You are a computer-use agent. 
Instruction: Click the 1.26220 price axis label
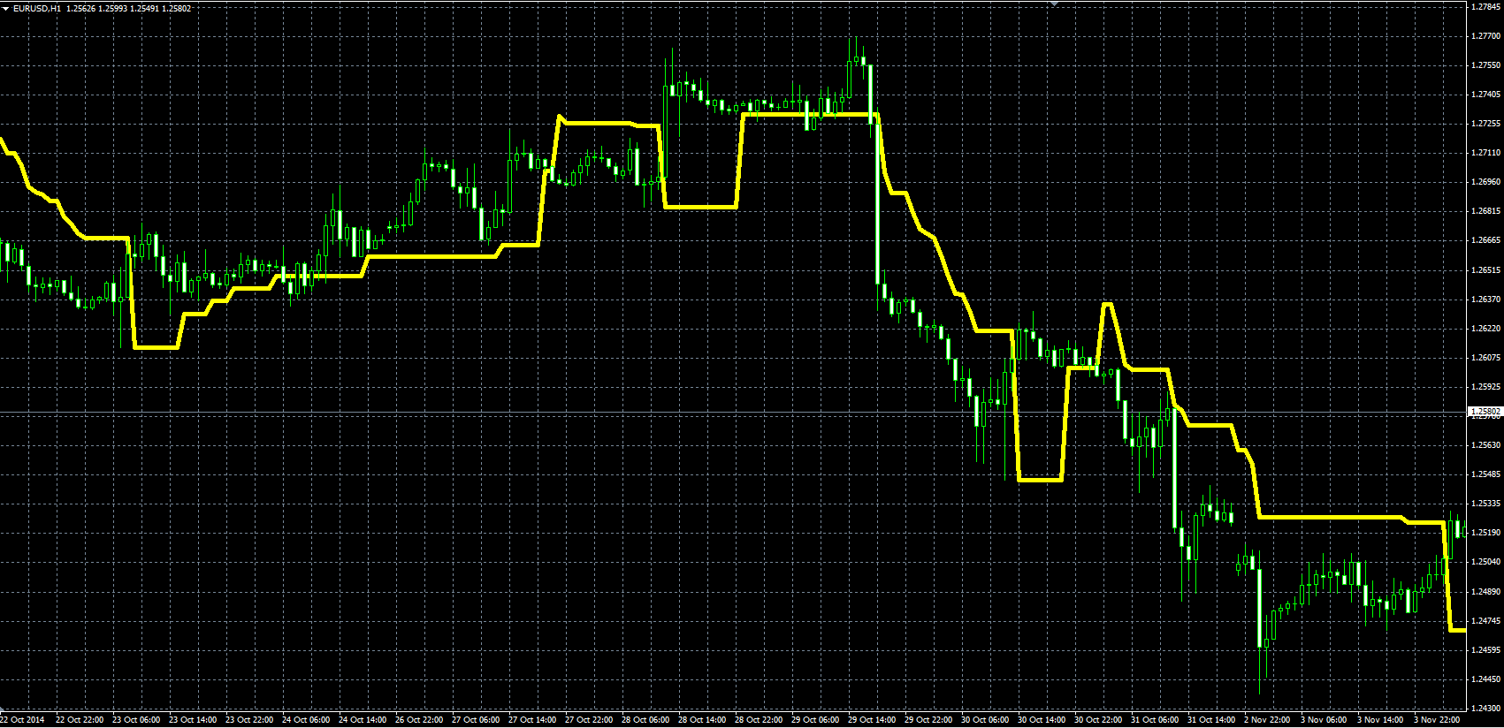tap(1486, 329)
